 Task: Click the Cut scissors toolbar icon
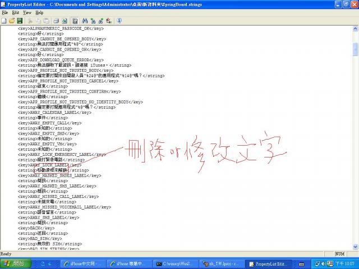tap(30, 21)
